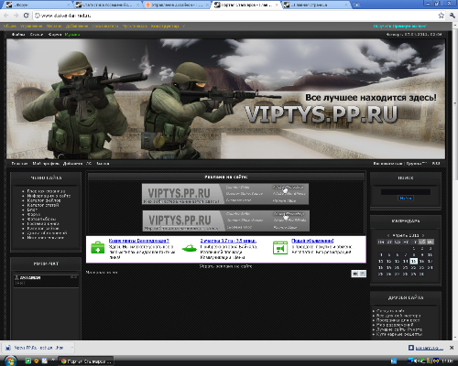Open the Управление admin menu
This screenshot has width=458, height=366.
(31, 27)
